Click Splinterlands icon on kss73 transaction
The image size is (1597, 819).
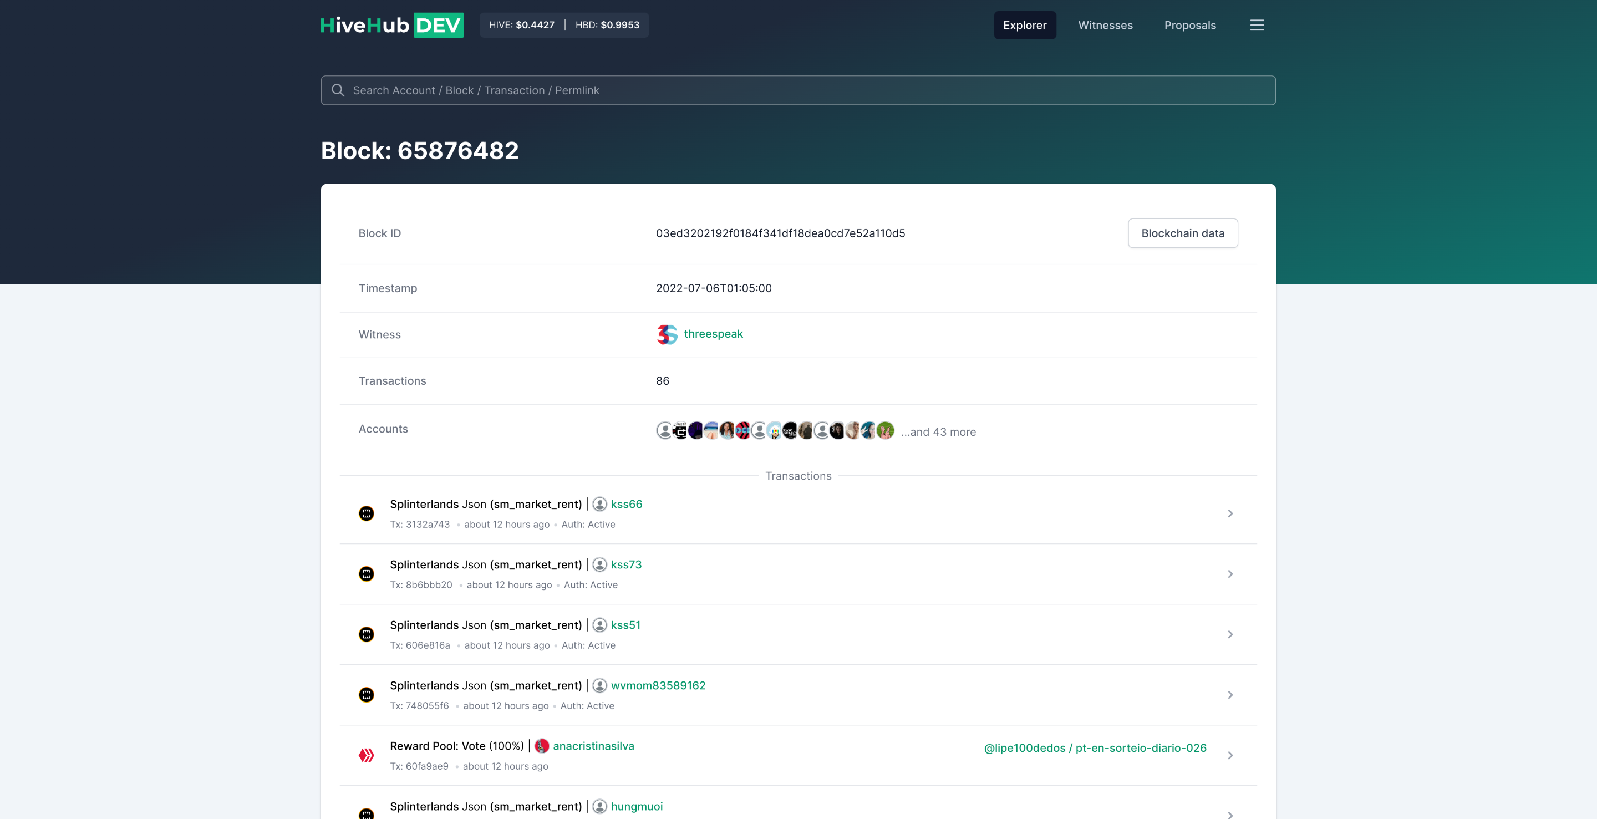[367, 574]
